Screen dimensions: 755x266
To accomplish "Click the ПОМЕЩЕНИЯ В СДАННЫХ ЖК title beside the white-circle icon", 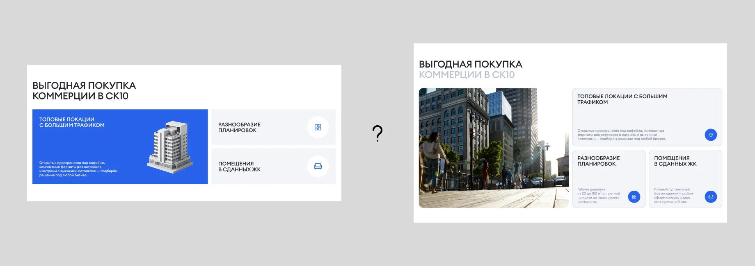I will (x=239, y=167).
